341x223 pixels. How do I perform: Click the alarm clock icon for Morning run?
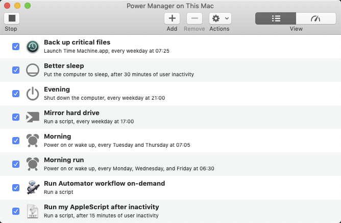[x=33, y=164]
